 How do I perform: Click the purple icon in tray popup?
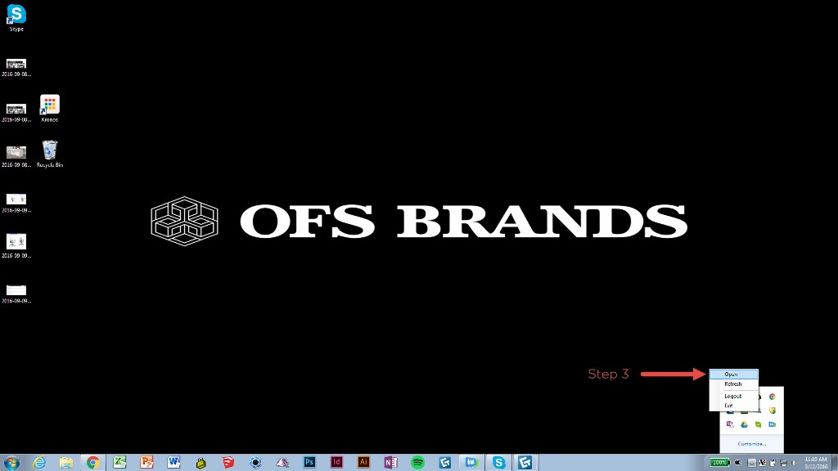tap(730, 424)
